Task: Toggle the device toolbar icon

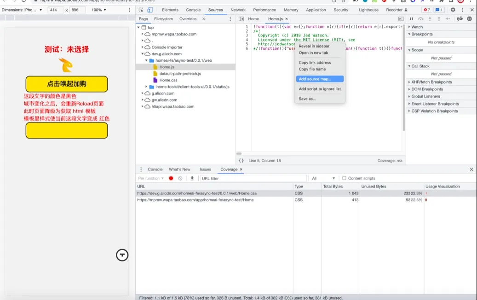Action: point(150,10)
